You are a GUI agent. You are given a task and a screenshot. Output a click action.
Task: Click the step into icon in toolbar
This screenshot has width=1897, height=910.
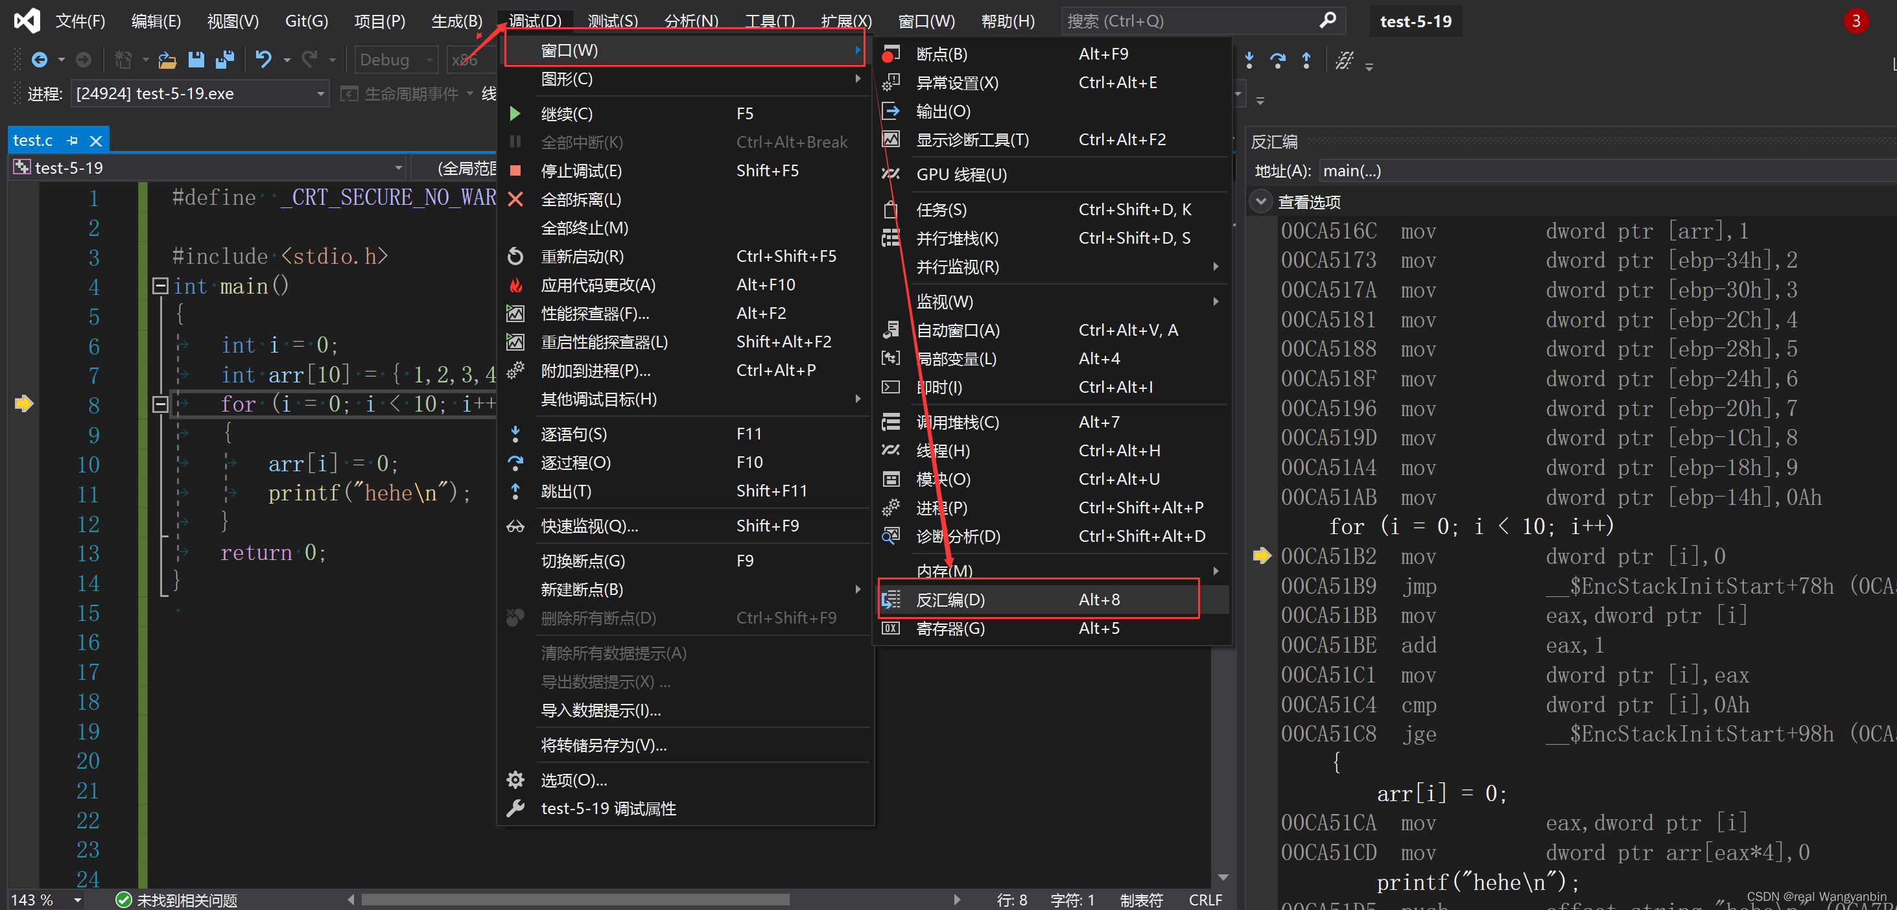point(1249,60)
